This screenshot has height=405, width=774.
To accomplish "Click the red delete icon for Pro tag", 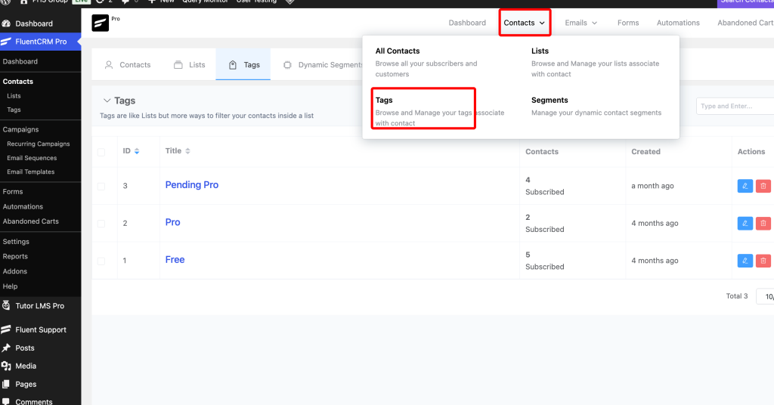I will coord(763,223).
